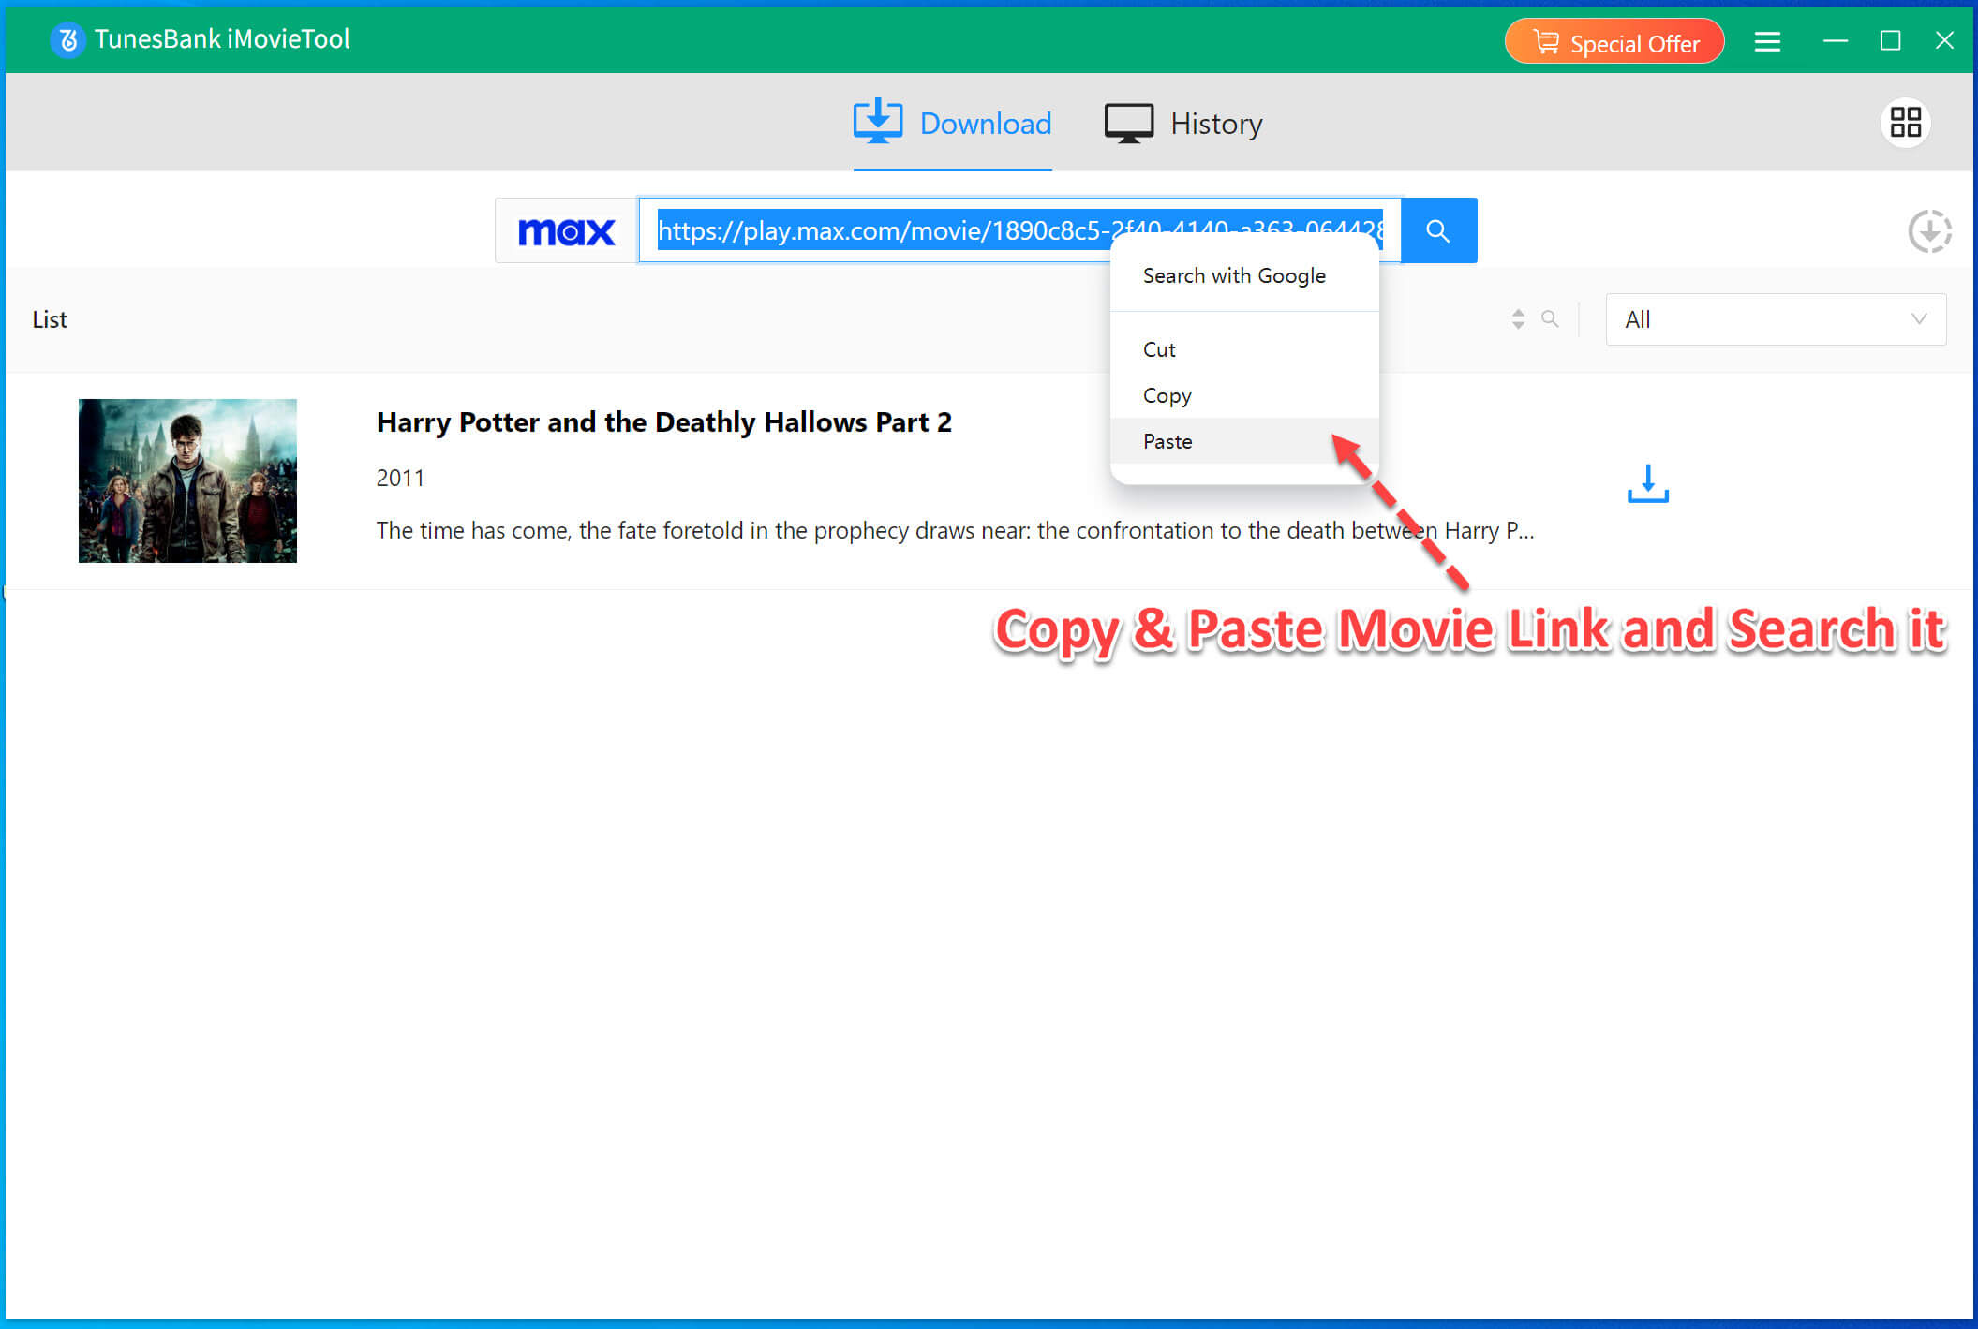
Task: Switch to the Download tab
Action: tap(952, 124)
